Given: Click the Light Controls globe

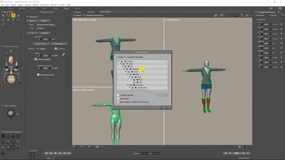Looking at the screenshot, I should pos(11,113).
